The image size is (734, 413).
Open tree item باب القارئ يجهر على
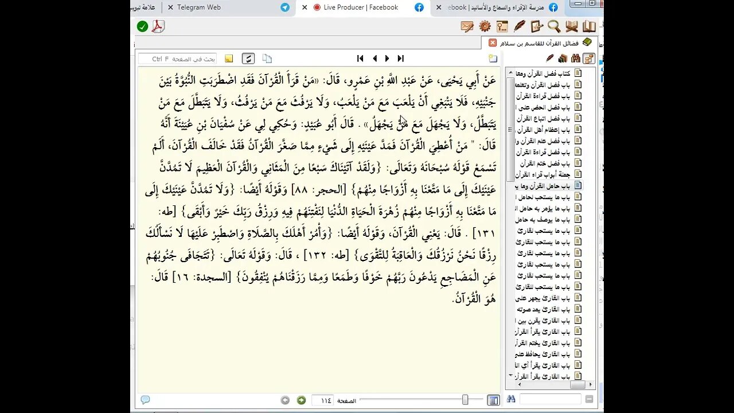click(549, 298)
